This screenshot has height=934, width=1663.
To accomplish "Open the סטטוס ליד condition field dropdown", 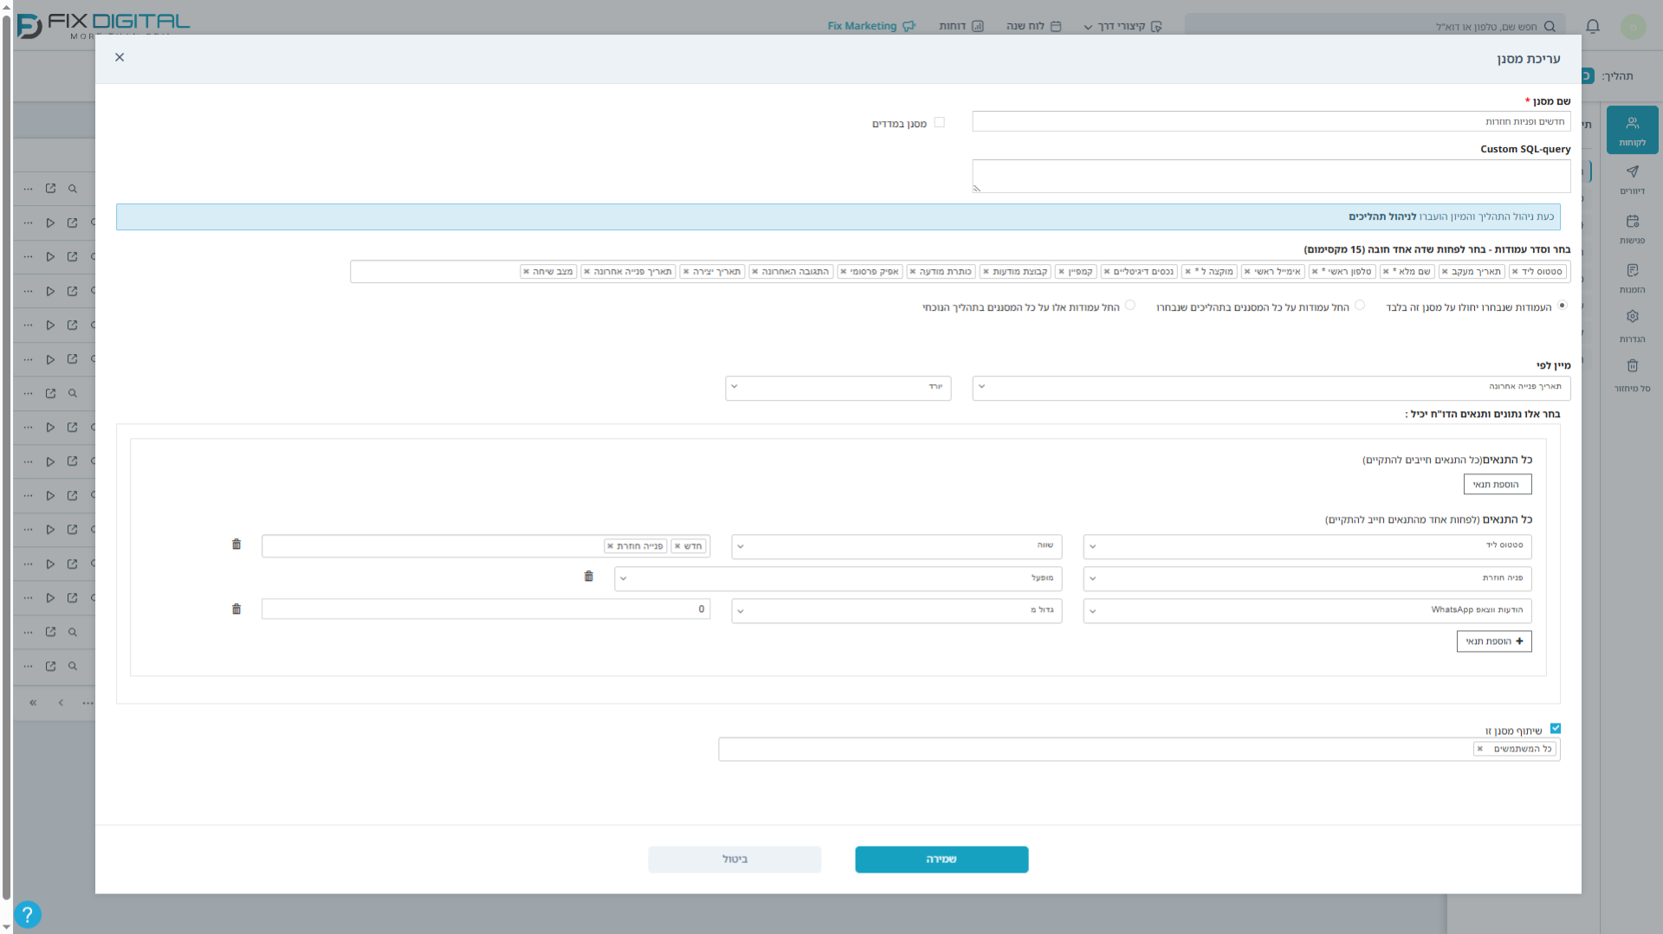I will [1307, 546].
